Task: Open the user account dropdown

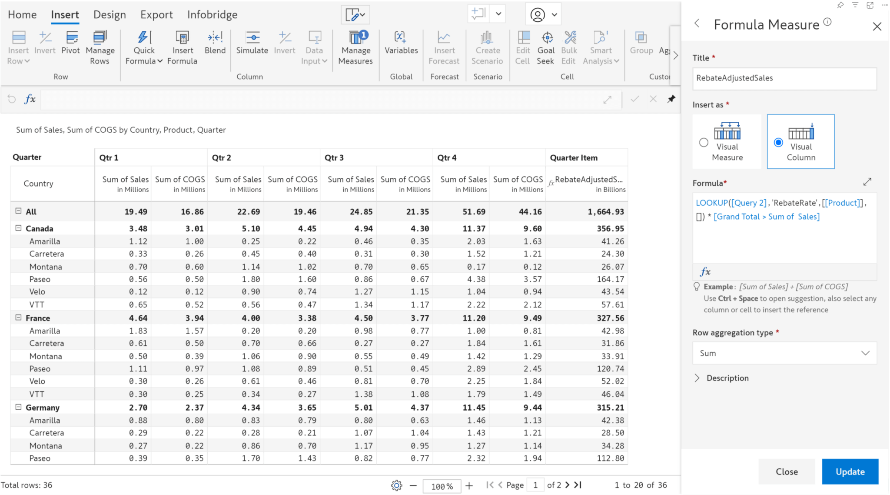Action: (x=543, y=15)
